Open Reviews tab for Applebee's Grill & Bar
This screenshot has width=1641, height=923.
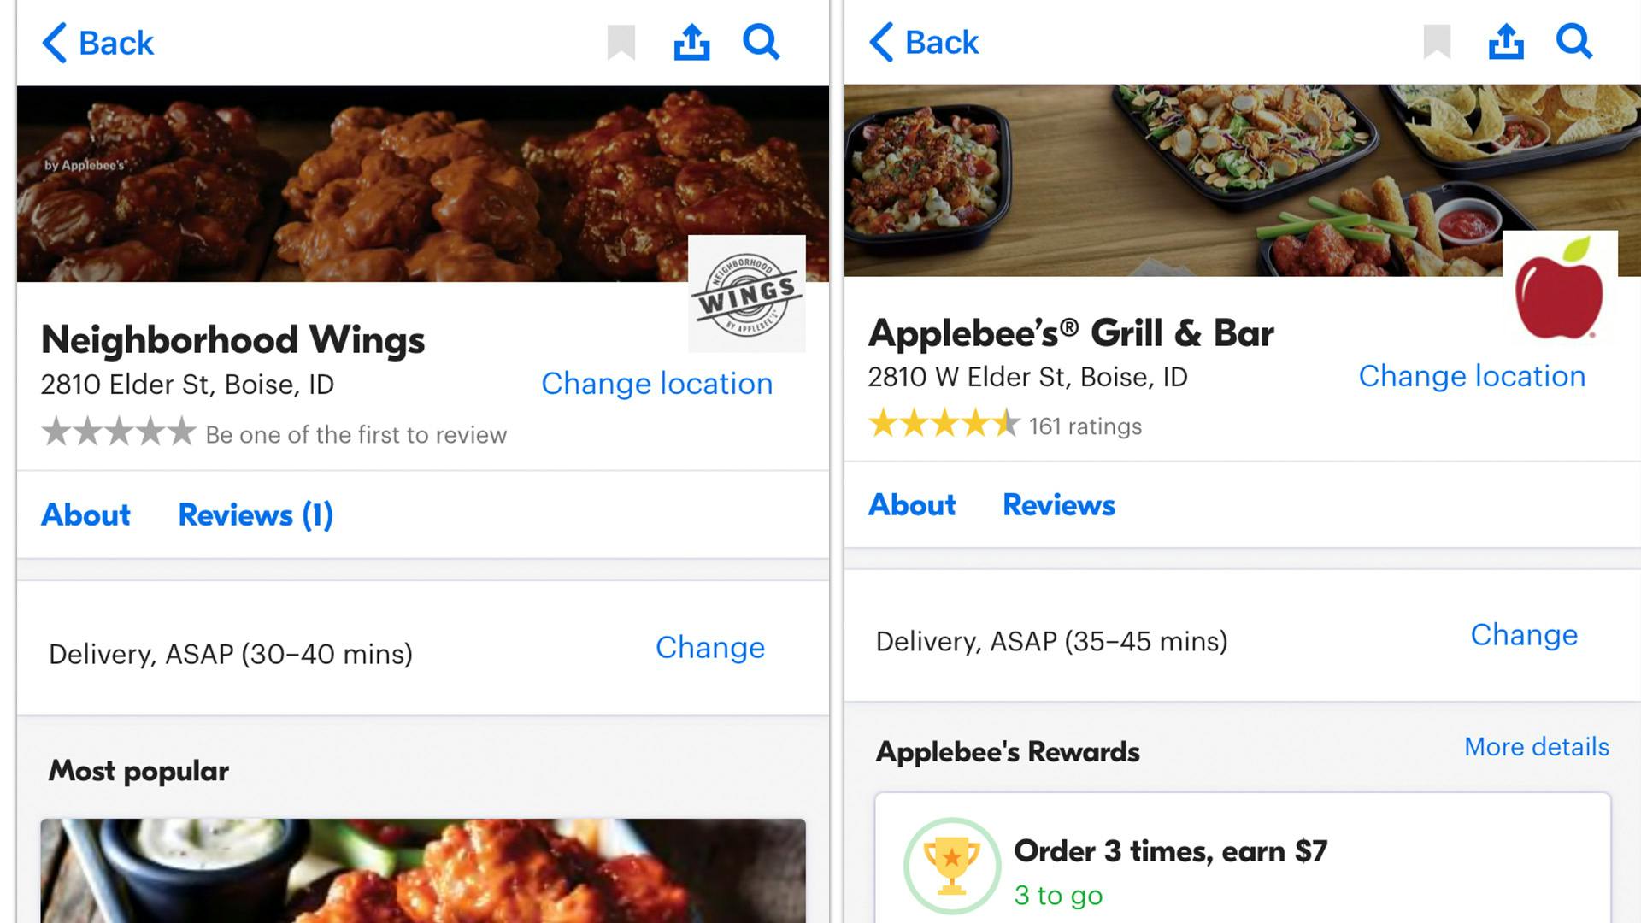tap(1058, 504)
